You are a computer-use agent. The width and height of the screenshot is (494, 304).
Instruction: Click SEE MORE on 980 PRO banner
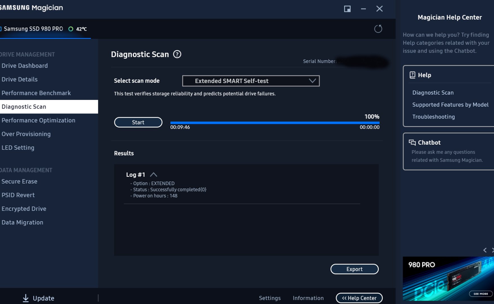[x=481, y=294]
